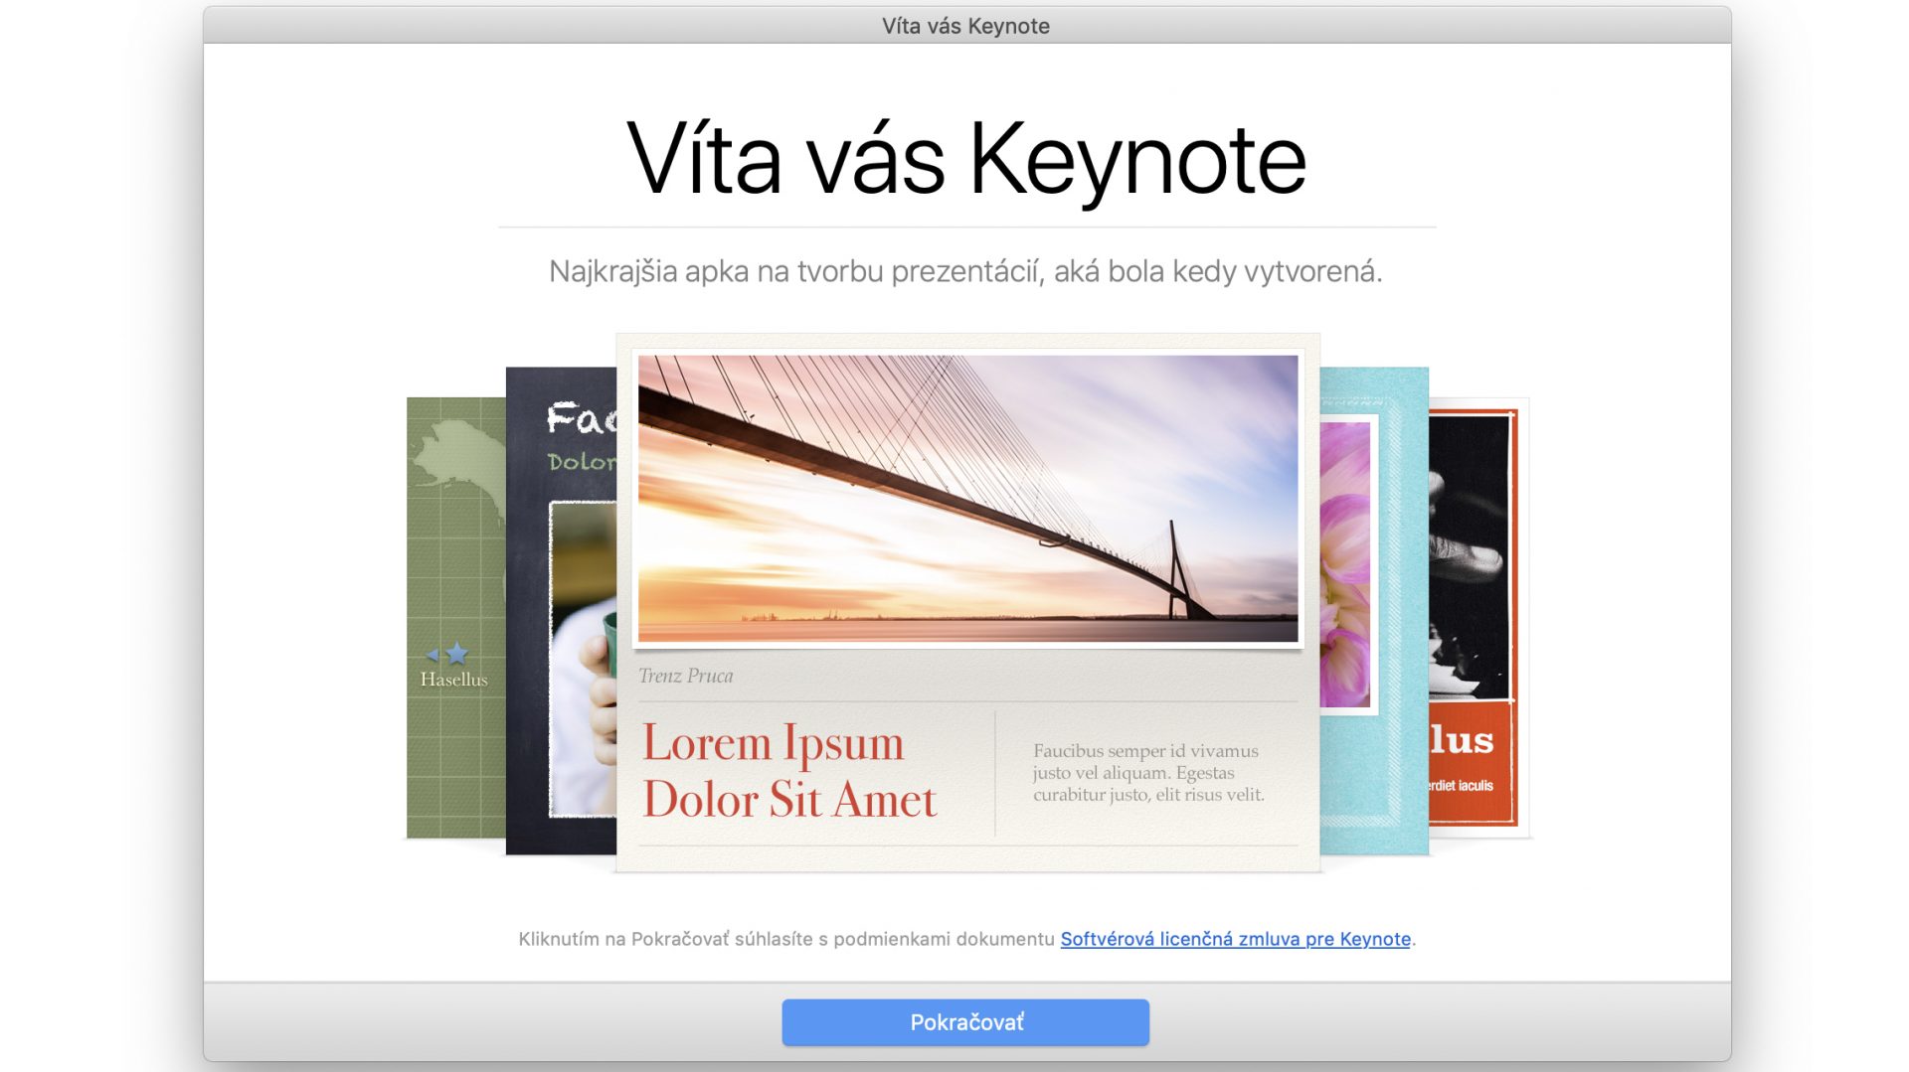Click the Trenz Pruca caption text
The height and width of the screenshot is (1072, 1909).
tap(686, 676)
